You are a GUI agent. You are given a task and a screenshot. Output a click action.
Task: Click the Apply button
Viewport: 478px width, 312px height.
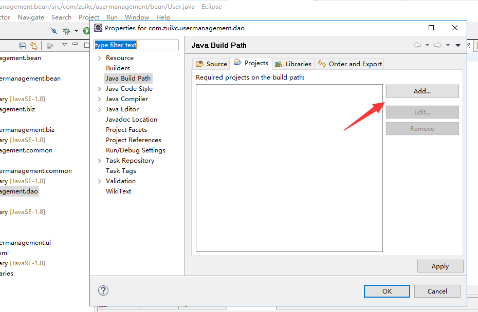[x=440, y=266]
